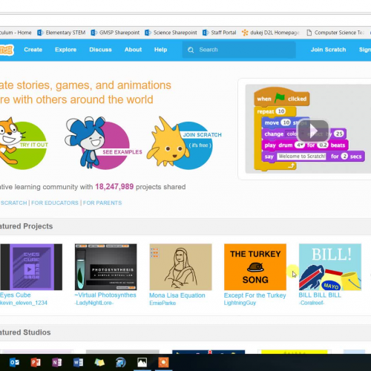
Task: Open Science Sharepoint bookmark
Action: (x=171, y=33)
